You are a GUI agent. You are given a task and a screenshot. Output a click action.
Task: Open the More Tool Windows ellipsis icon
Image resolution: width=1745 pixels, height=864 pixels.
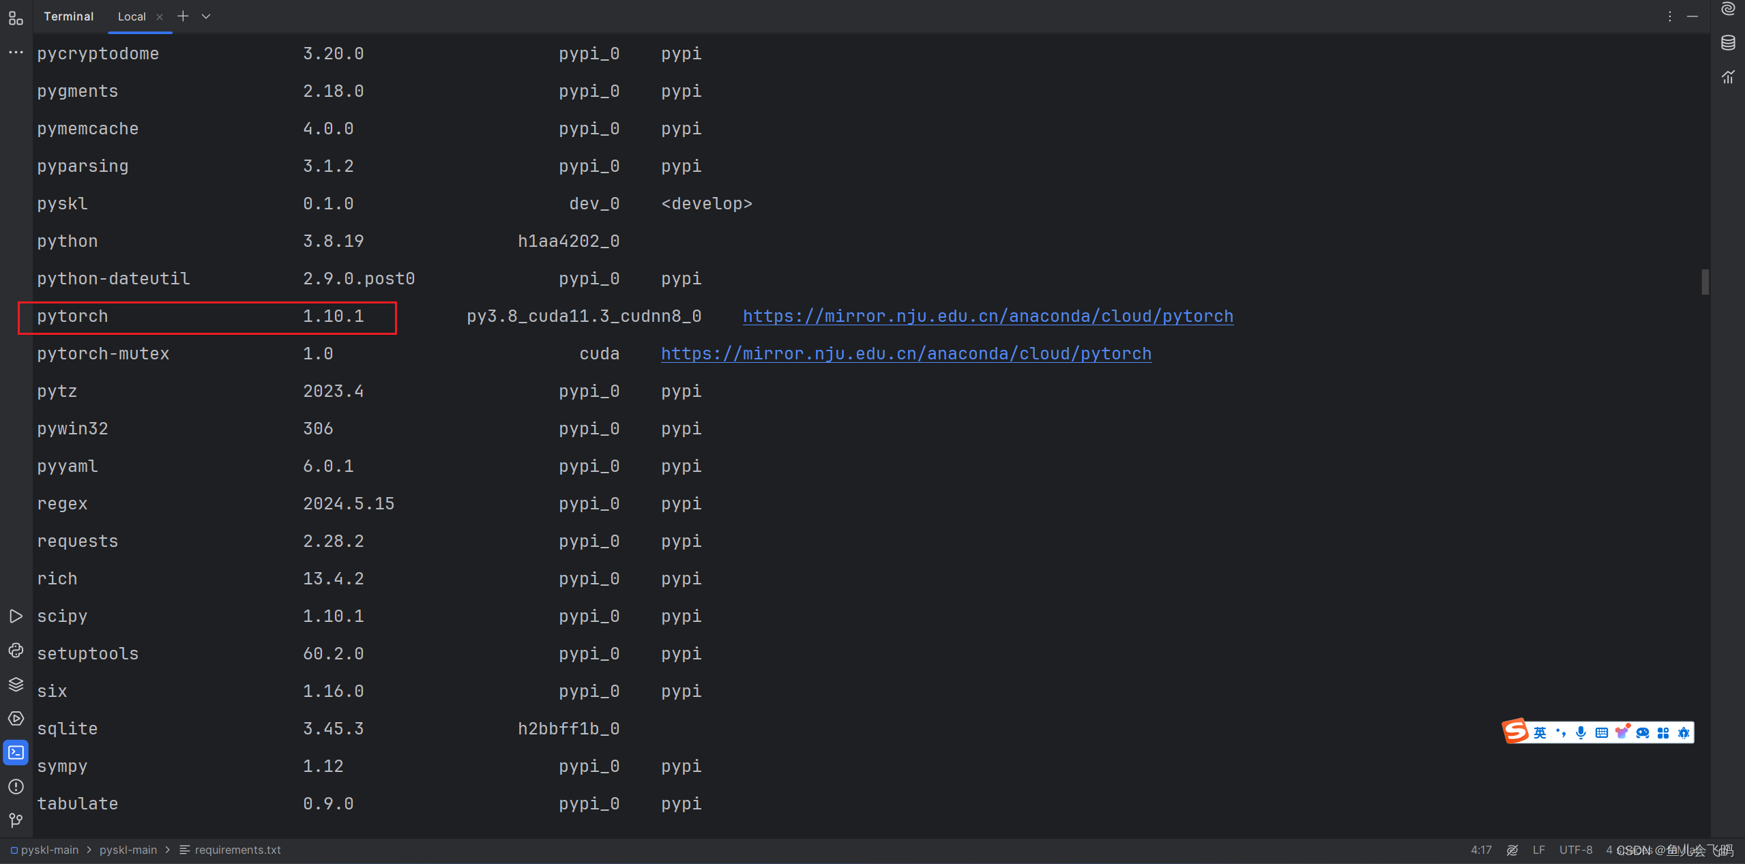[15, 52]
